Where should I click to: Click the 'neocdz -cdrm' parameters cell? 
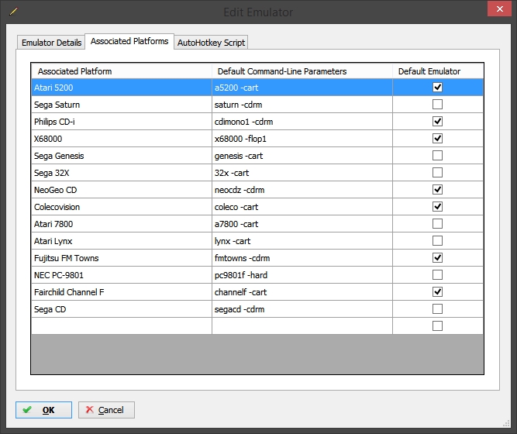coord(302,190)
